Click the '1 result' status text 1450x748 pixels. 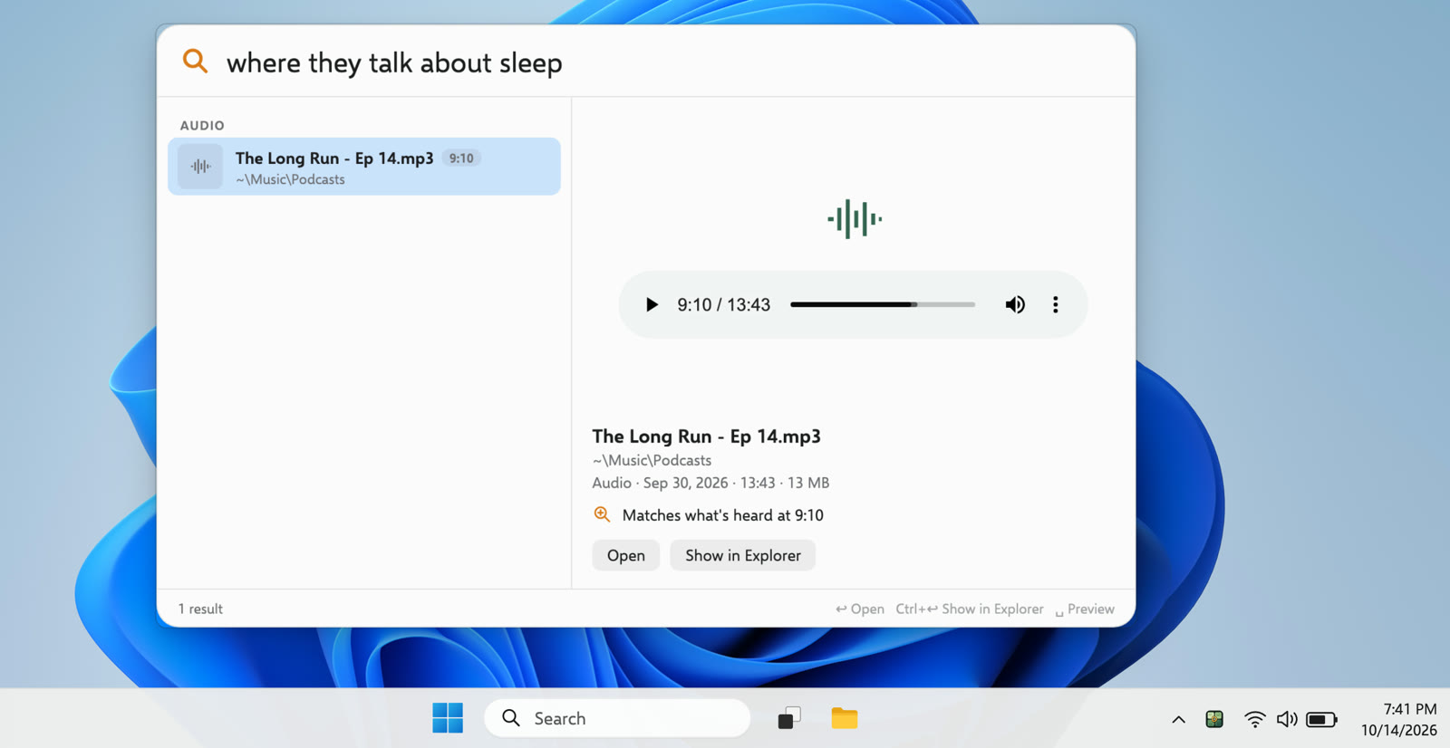[x=200, y=609]
